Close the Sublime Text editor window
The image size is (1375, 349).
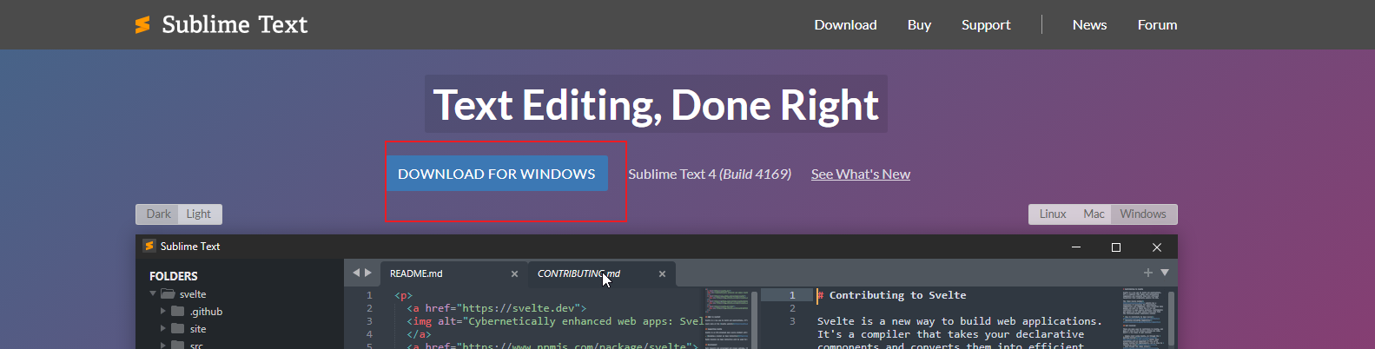tap(1156, 247)
